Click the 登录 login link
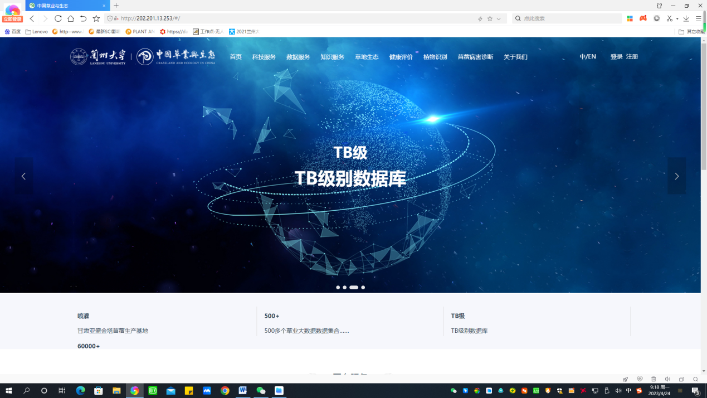 click(616, 57)
